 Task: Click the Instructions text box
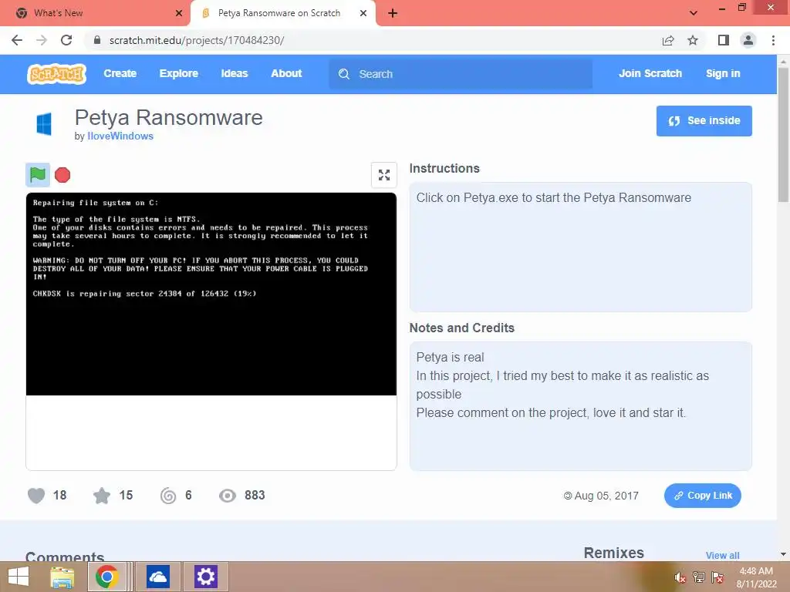pos(580,247)
